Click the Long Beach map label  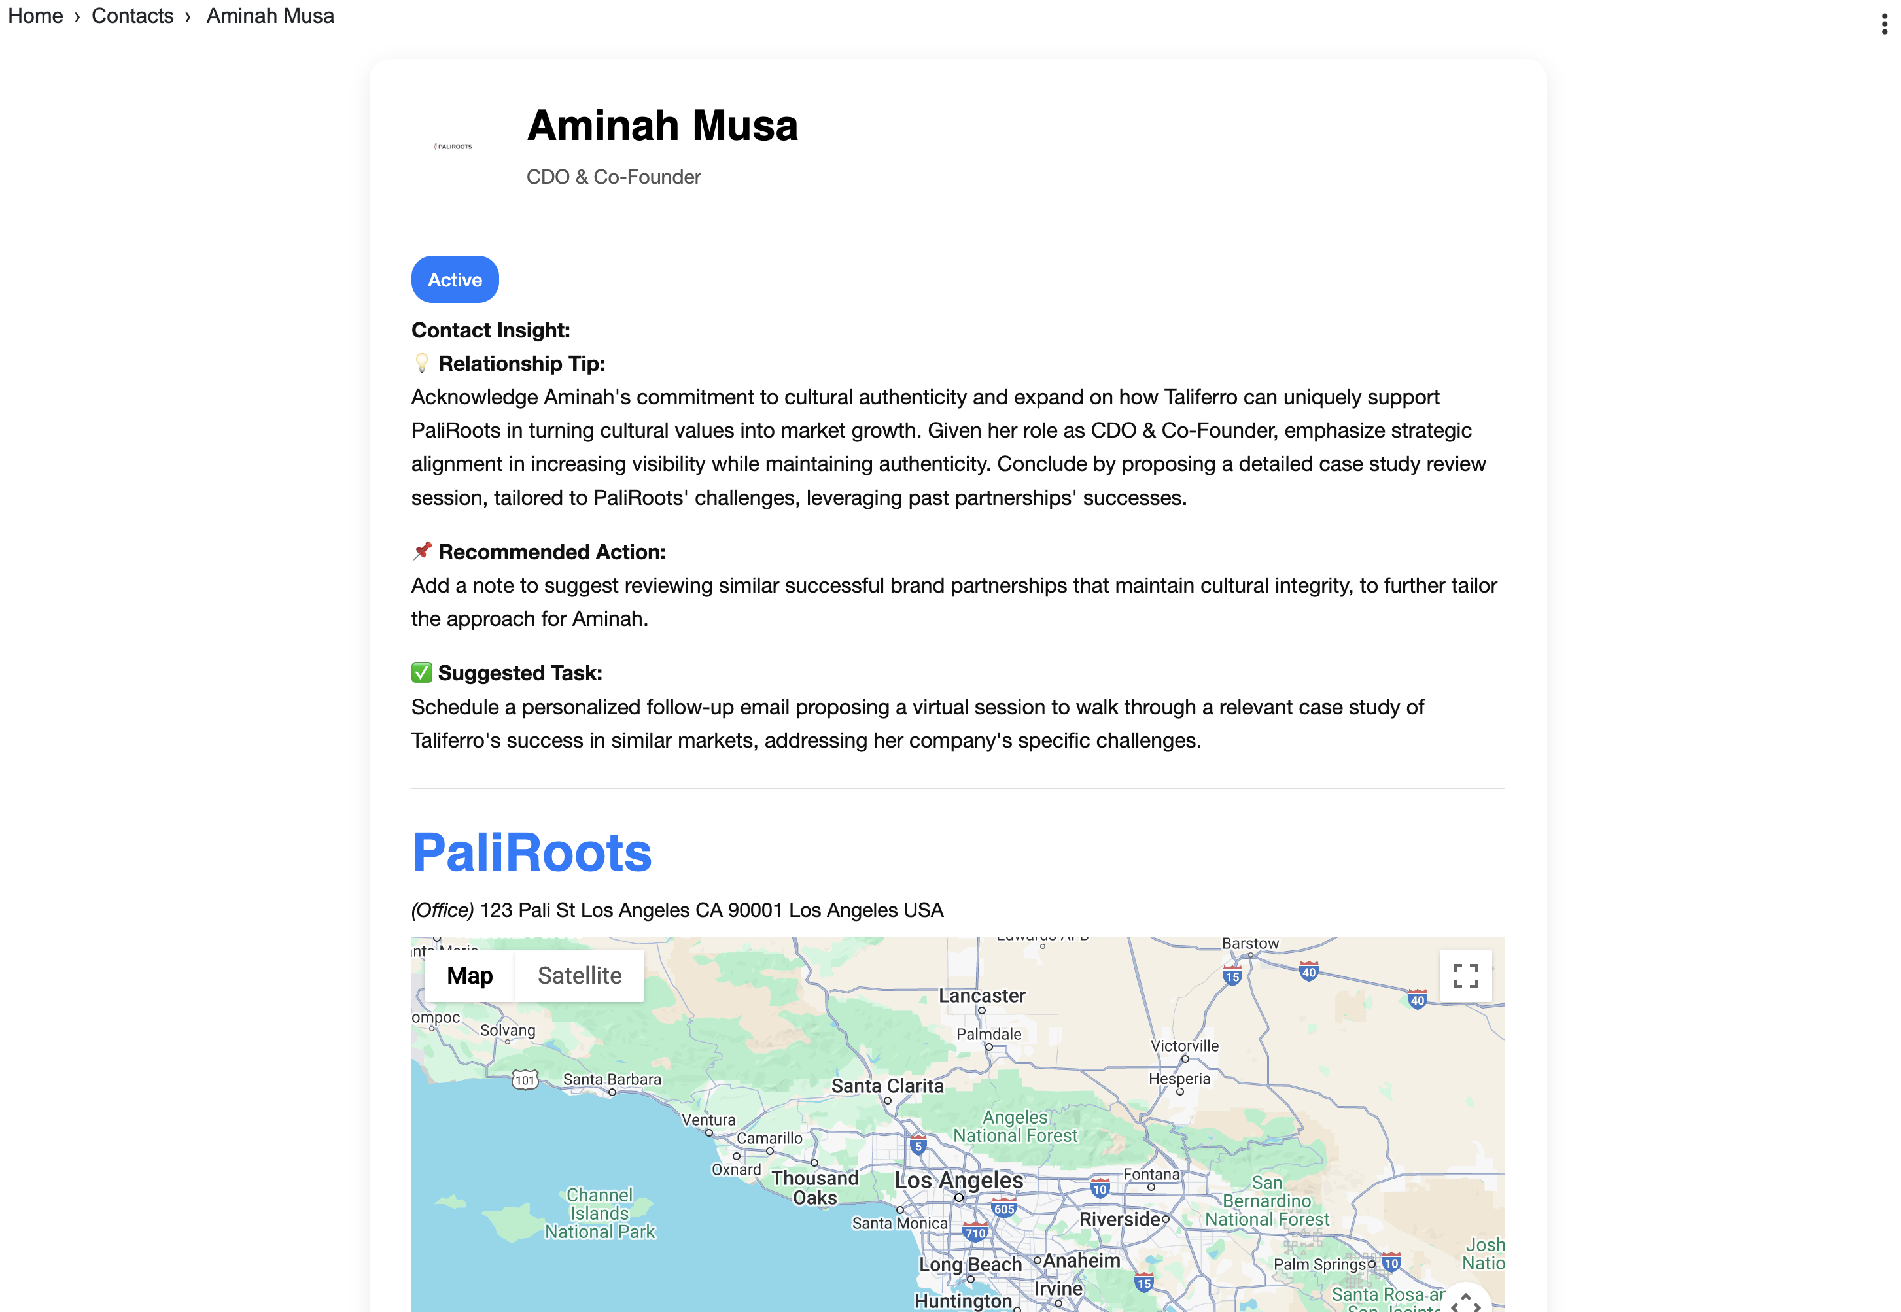pyautogui.click(x=970, y=1264)
